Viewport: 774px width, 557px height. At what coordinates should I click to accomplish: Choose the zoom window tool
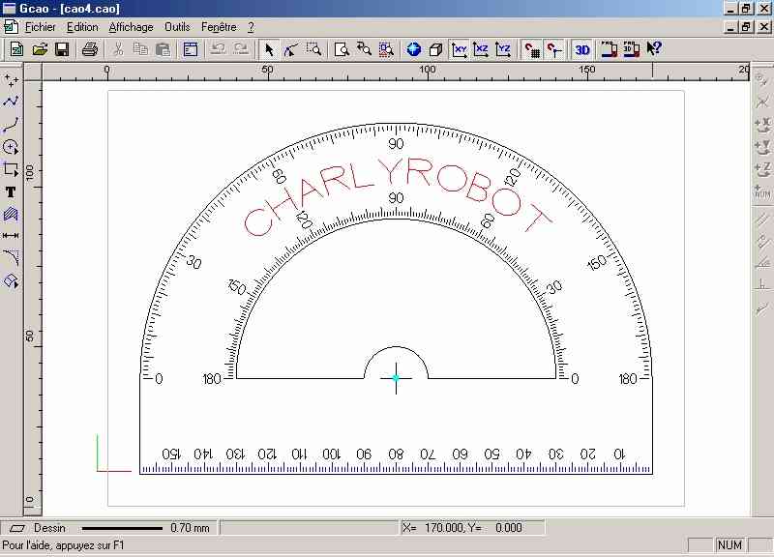[313, 49]
